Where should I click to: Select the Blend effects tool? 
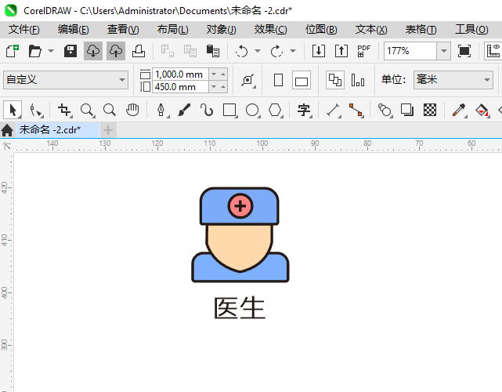tap(385, 111)
